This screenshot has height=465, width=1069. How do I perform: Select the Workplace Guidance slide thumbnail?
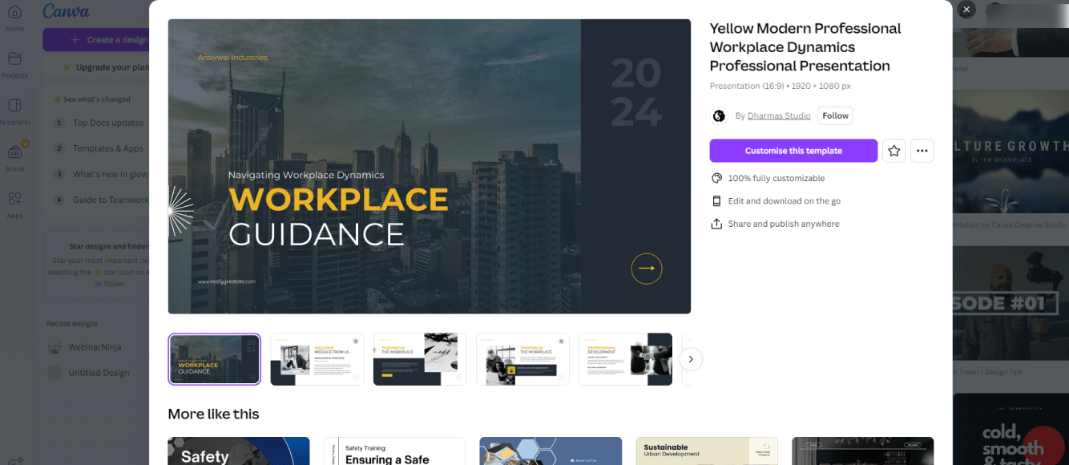214,359
